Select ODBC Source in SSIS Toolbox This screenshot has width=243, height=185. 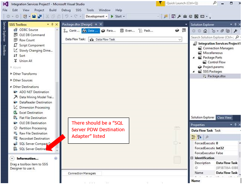[28, 30]
